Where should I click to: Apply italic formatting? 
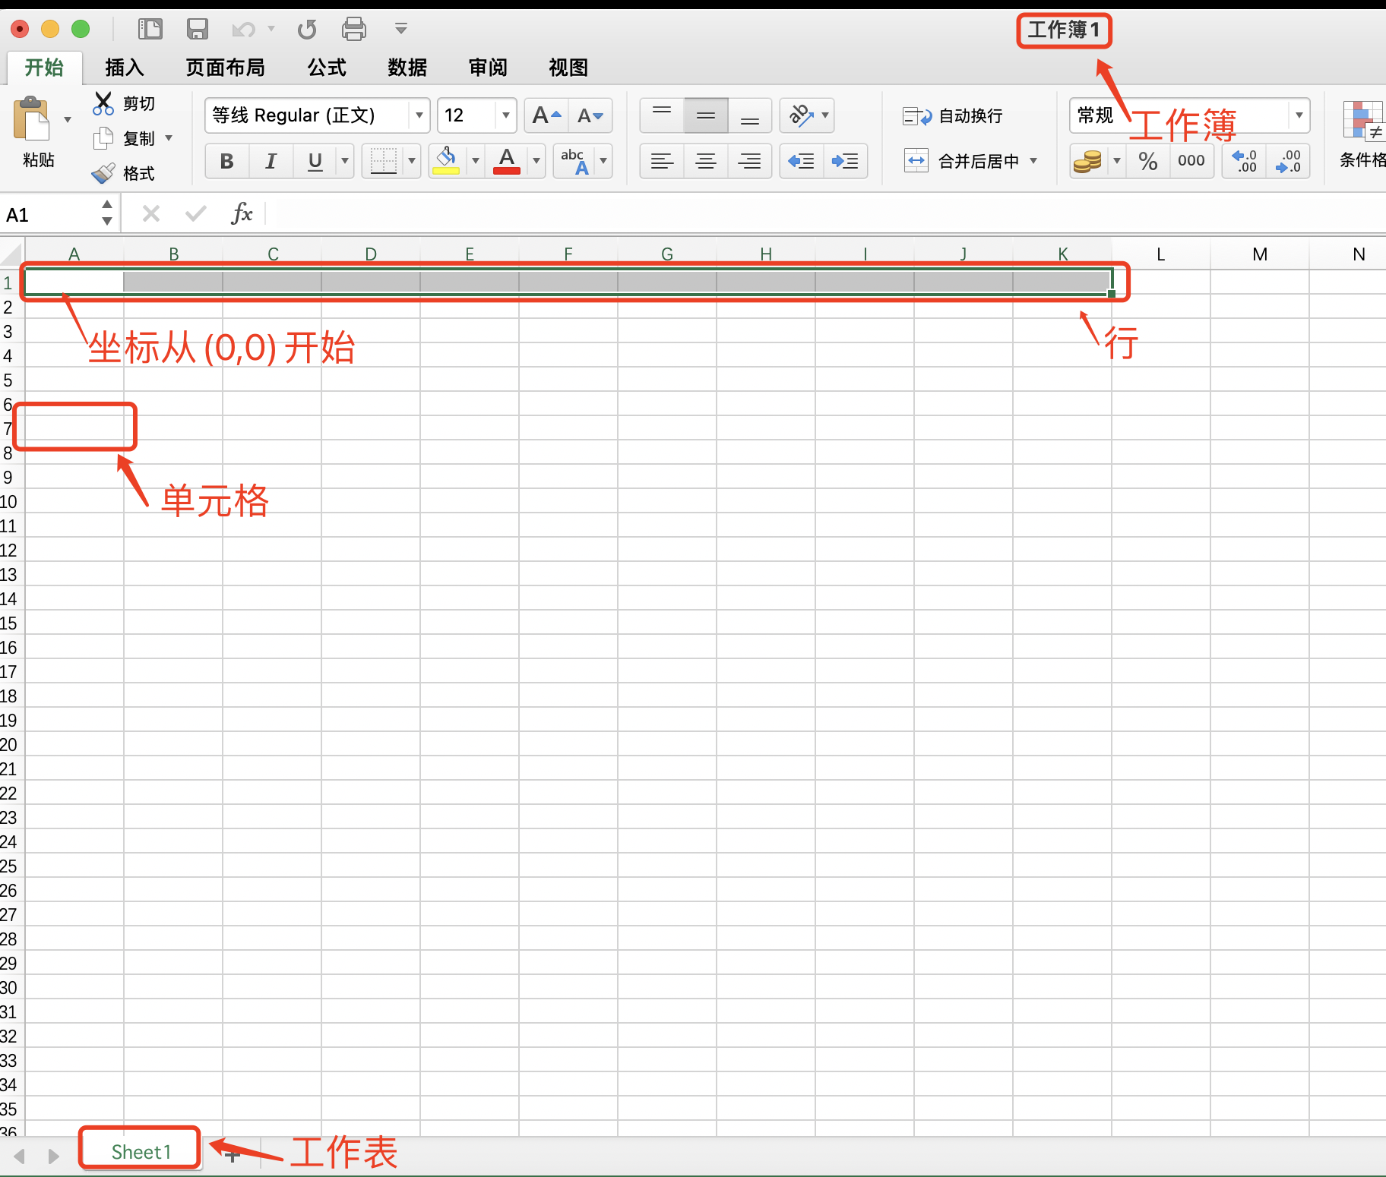click(271, 161)
